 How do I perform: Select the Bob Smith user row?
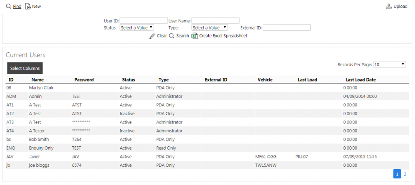point(207,139)
